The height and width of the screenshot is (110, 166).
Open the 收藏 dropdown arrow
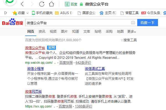click(x=27, y=13)
